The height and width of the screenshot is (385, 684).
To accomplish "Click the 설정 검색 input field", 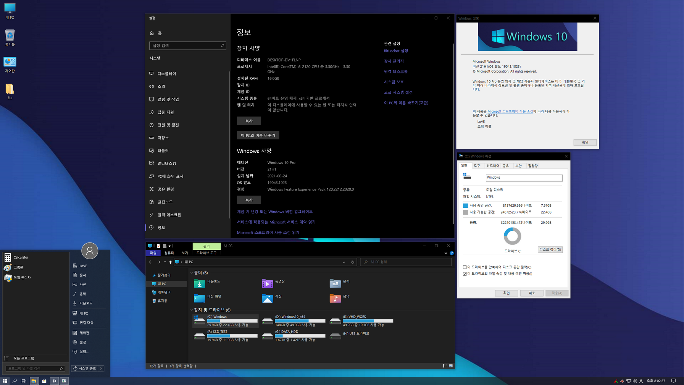I will 187,46.
